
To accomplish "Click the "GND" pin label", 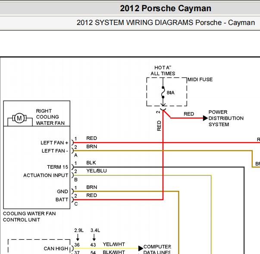I will click(x=63, y=192).
